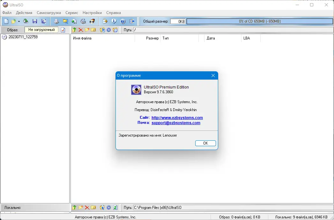The height and width of the screenshot is (220, 334).
Task: Click the local pane New folder icon
Action: [x=80, y=208]
